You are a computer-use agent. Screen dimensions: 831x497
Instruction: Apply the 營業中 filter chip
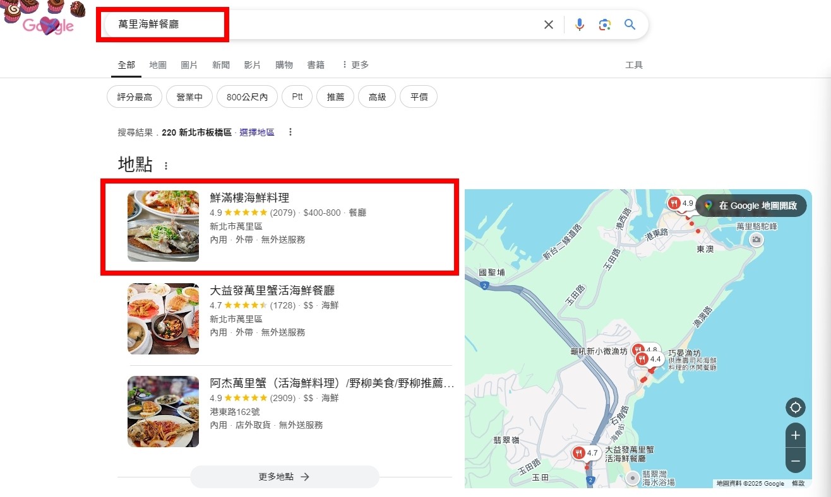click(189, 97)
